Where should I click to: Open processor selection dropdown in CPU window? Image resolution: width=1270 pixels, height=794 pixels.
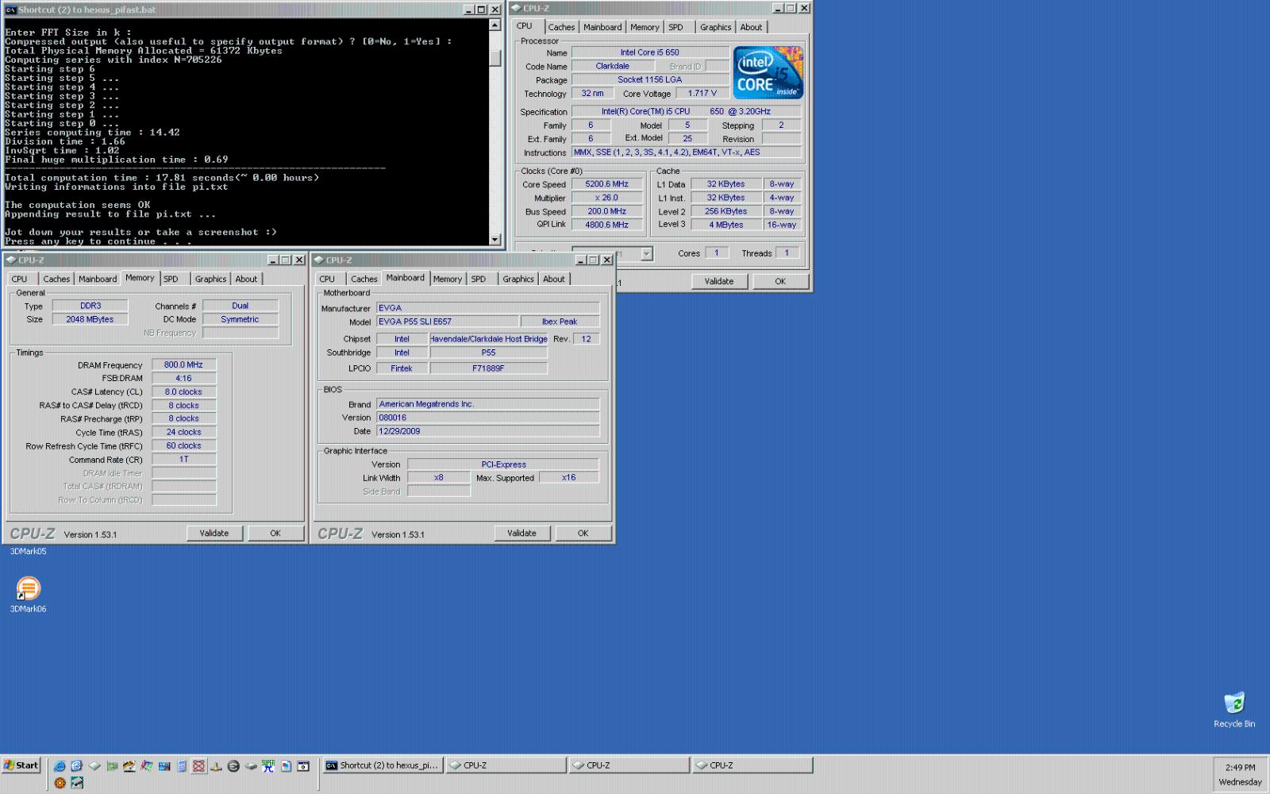[647, 254]
